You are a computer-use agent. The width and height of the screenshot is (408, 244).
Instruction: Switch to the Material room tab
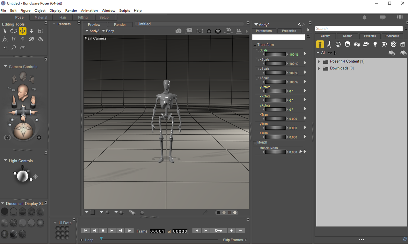(x=41, y=18)
